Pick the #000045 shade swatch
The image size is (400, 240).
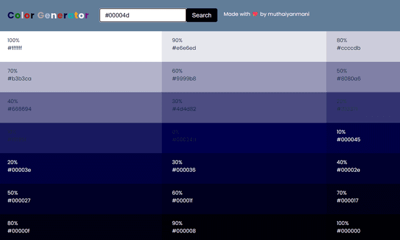[363, 138]
